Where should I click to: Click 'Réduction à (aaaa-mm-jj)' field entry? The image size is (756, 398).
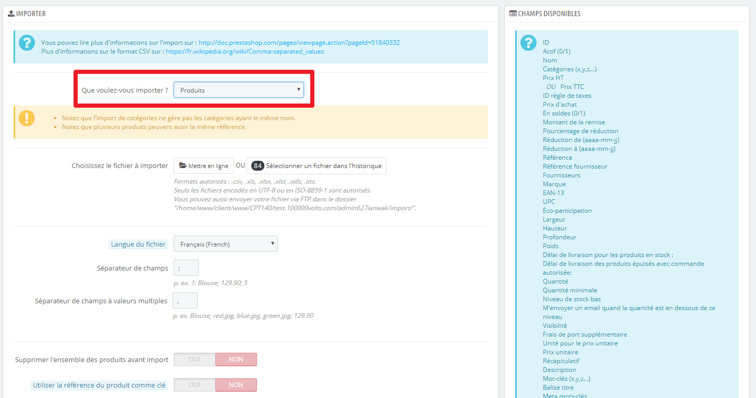coord(579,149)
